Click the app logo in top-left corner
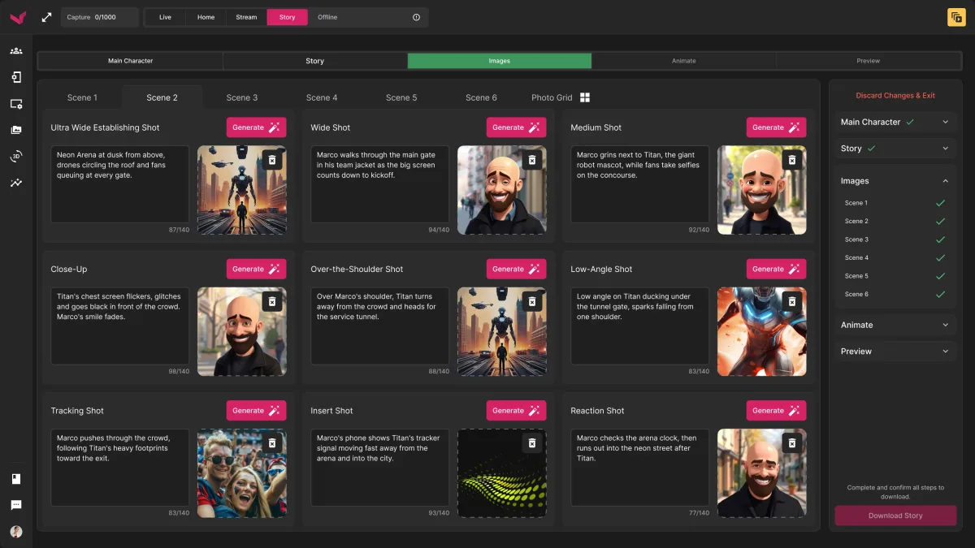 [17, 17]
